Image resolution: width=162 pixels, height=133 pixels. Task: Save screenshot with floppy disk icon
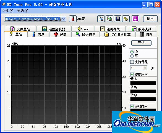click(x=117, y=19)
